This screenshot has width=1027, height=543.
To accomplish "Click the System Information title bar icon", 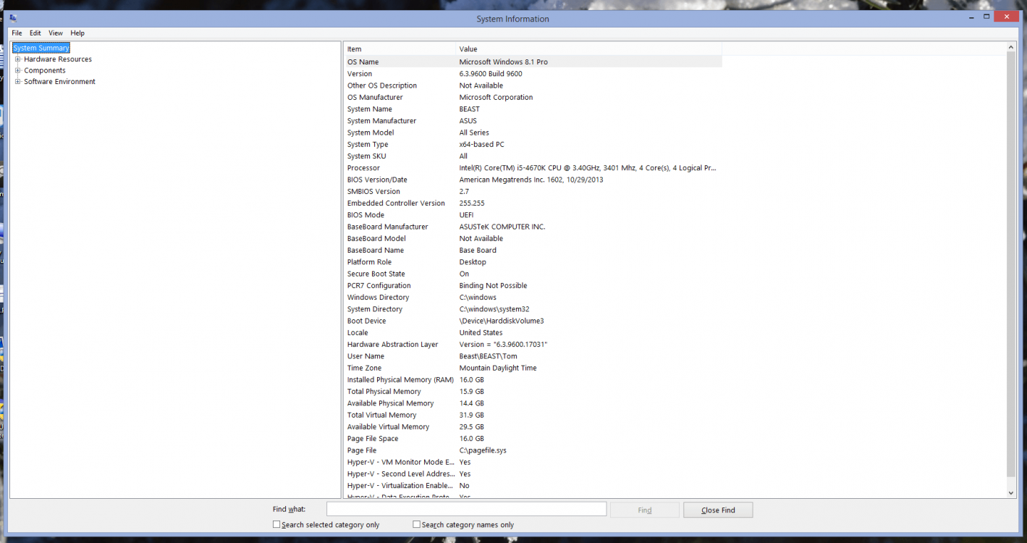I will [x=13, y=18].
